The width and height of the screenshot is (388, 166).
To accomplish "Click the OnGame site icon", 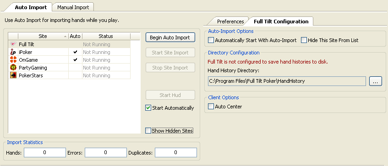I will tap(13, 60).
